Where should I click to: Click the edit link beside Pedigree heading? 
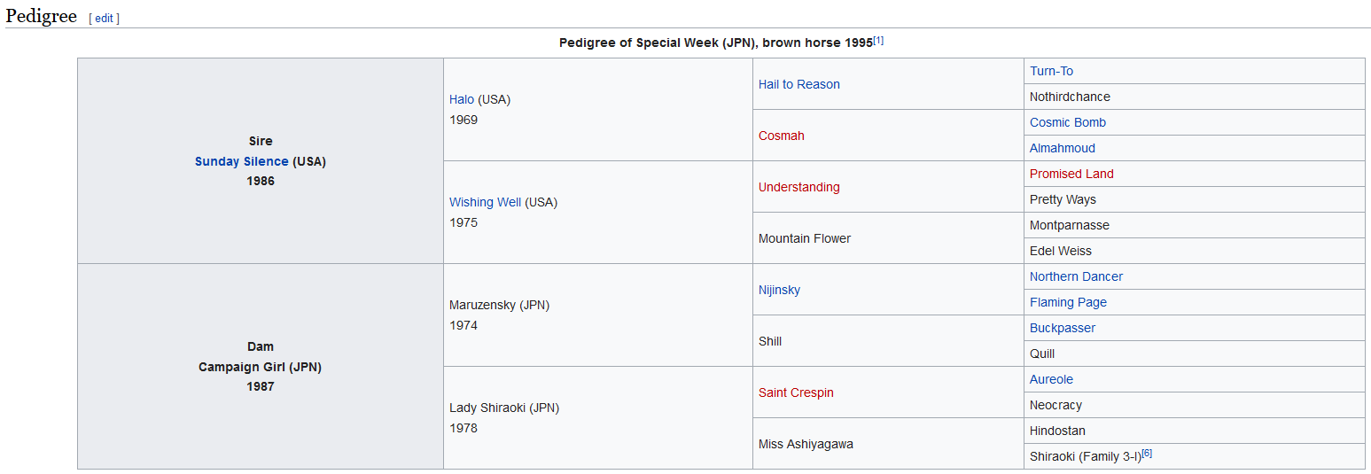104,18
